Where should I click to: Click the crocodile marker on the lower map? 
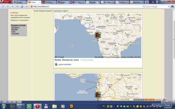click(98, 95)
